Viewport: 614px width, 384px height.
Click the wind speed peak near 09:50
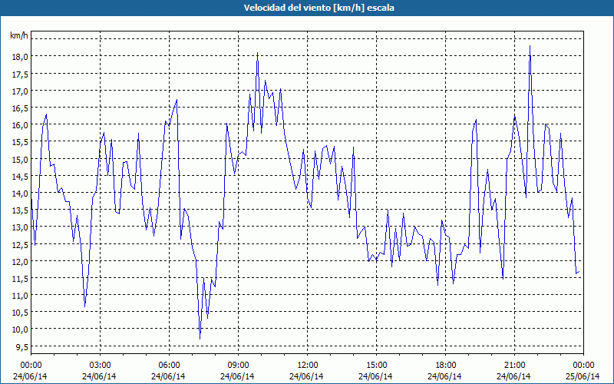coord(257,53)
